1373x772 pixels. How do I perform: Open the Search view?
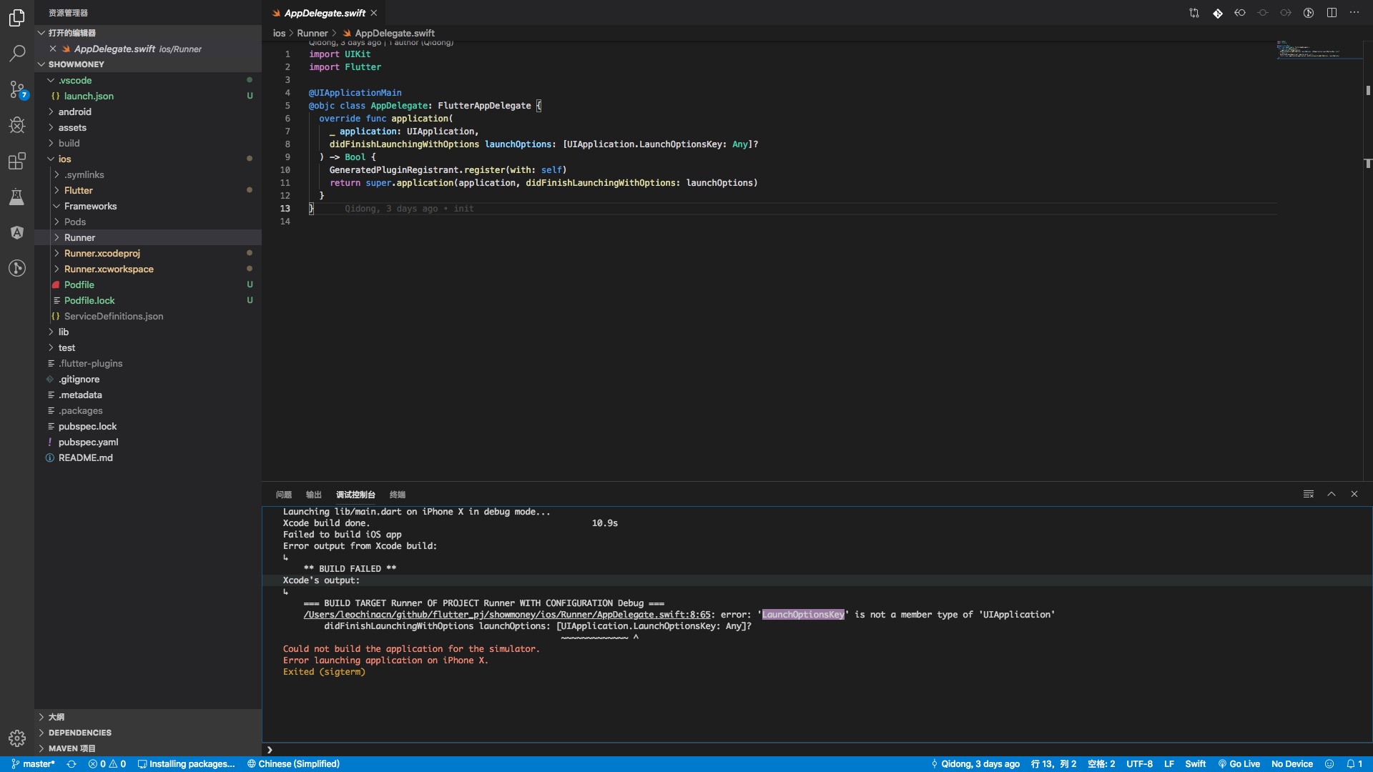coord(17,54)
